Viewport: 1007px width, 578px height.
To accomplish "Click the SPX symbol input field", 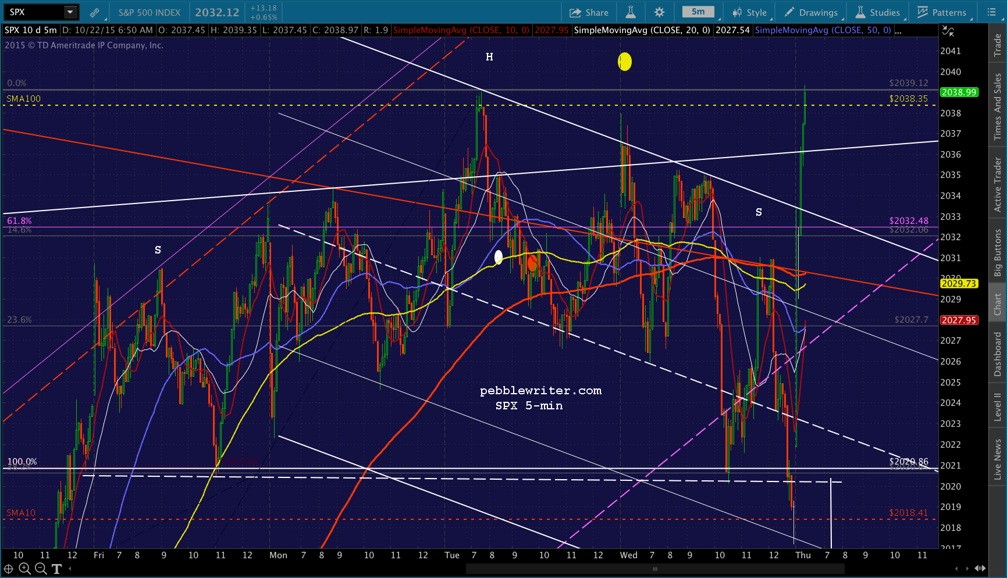I will 34,12.
